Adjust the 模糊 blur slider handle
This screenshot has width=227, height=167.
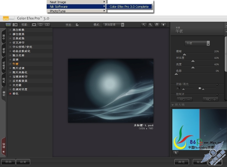[x=184, y=54]
